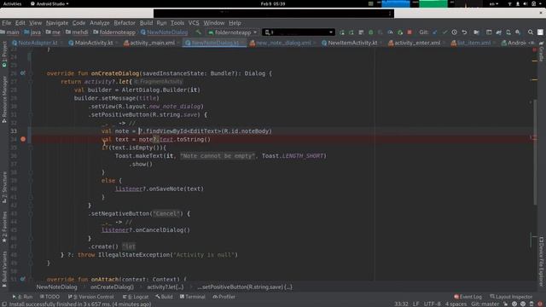Click the install finished status bar message
Screen dimensions: 546x307
click(x=80, y=304)
